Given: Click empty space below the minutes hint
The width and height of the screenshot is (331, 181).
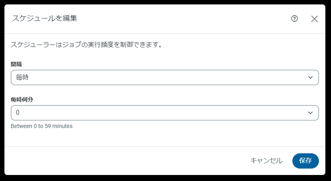Looking at the screenshot, I should coord(161,137).
